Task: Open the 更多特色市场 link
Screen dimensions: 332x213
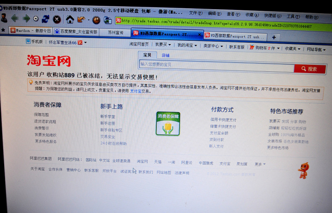Action: click(278, 148)
